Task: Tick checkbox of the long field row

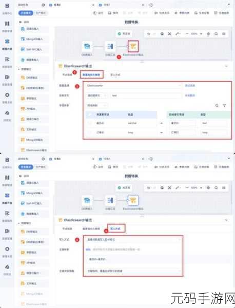Action: [x=90, y=132]
